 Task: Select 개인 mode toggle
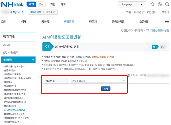pyautogui.click(x=31, y=4)
